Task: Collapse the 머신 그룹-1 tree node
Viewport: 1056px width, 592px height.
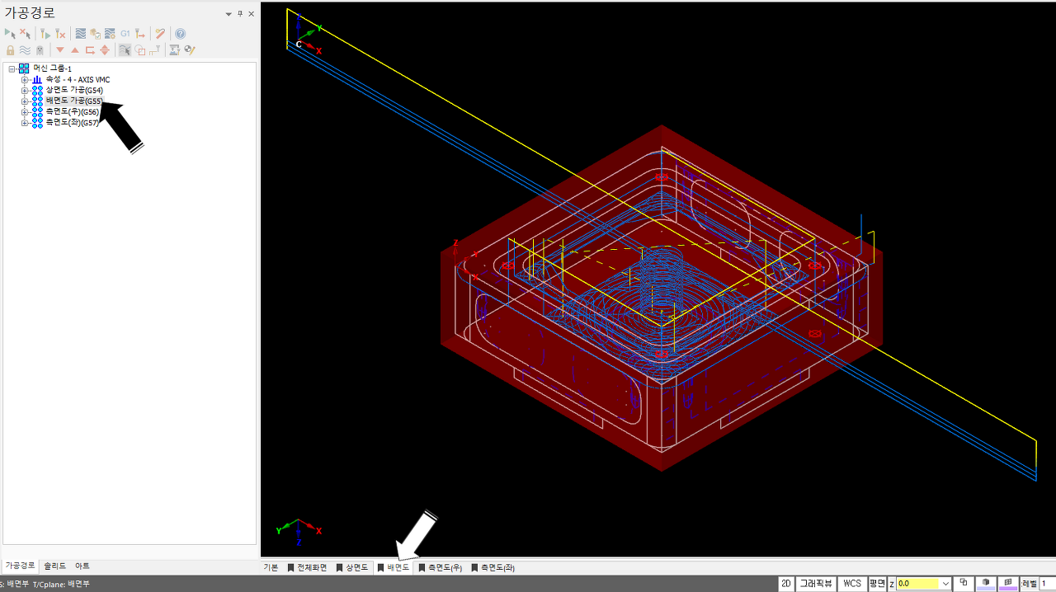Action: click(x=12, y=68)
